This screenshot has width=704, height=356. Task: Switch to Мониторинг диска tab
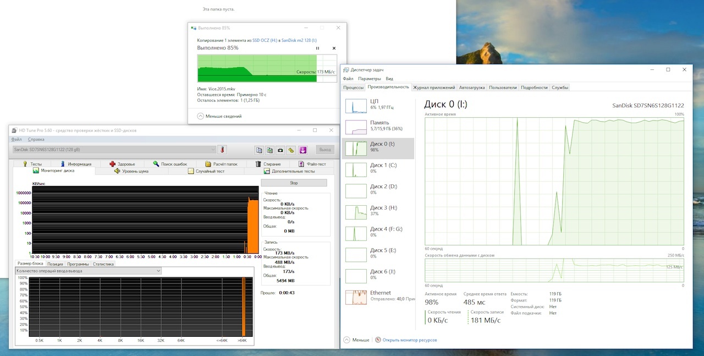click(x=54, y=171)
